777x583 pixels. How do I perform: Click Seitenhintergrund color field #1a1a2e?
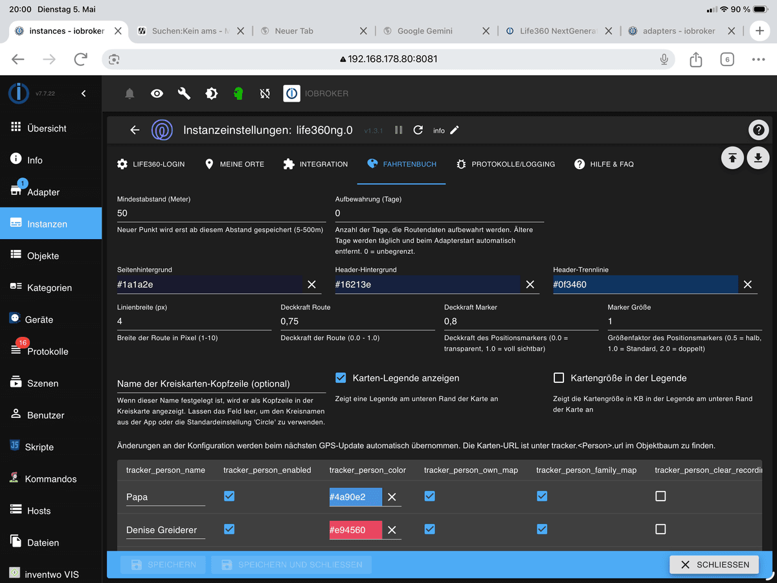click(x=210, y=284)
